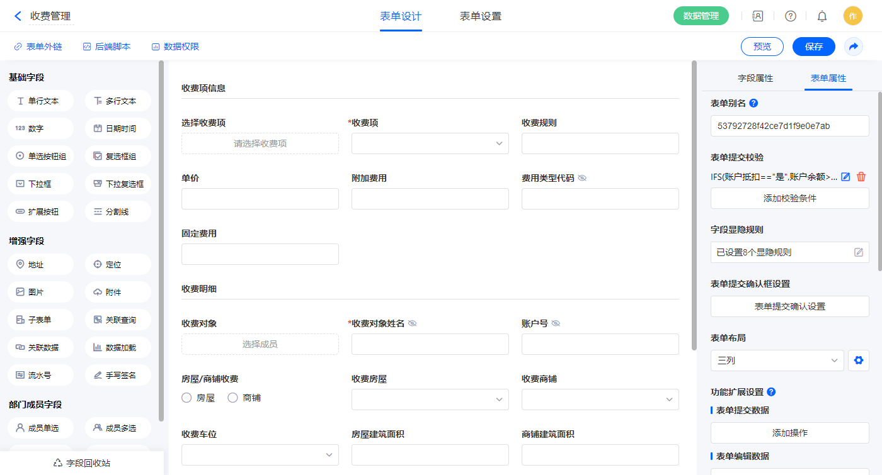Click the form canvas vertical scrollbar

pyautogui.click(x=694, y=204)
